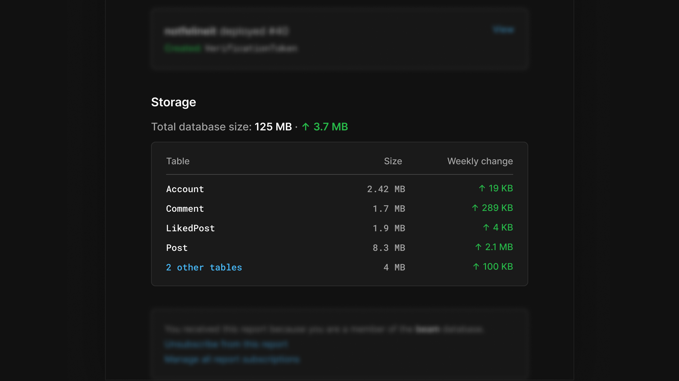Screen dimensions: 679x381
Task: Click the green arrow next to 3.7 MB total
Action: 305,127
